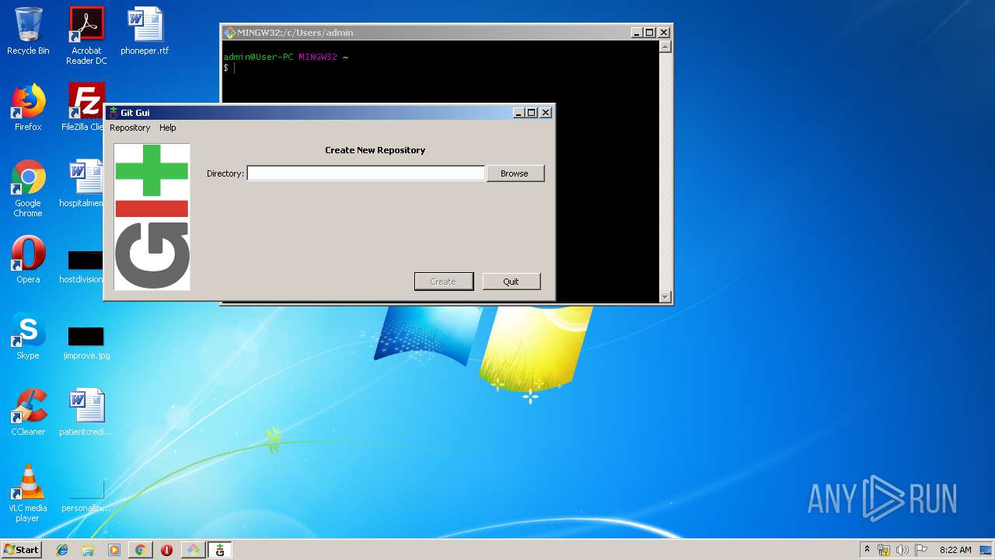Screen dimensions: 995x560
Task: Select the patientcredi document desktop icon
Action: click(x=86, y=413)
